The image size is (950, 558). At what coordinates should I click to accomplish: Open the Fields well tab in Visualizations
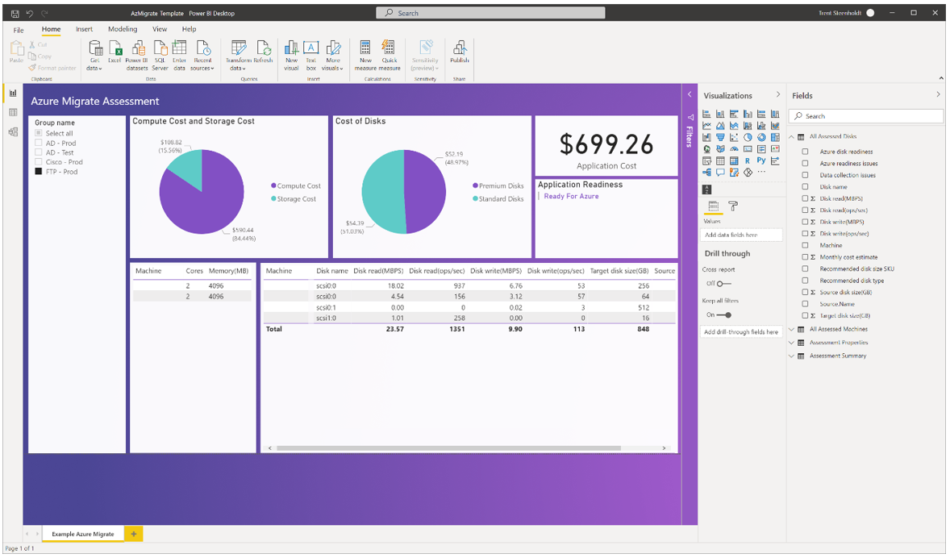(713, 206)
